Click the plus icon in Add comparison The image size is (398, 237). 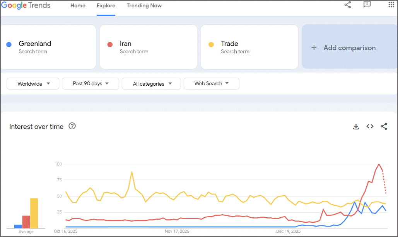(314, 47)
